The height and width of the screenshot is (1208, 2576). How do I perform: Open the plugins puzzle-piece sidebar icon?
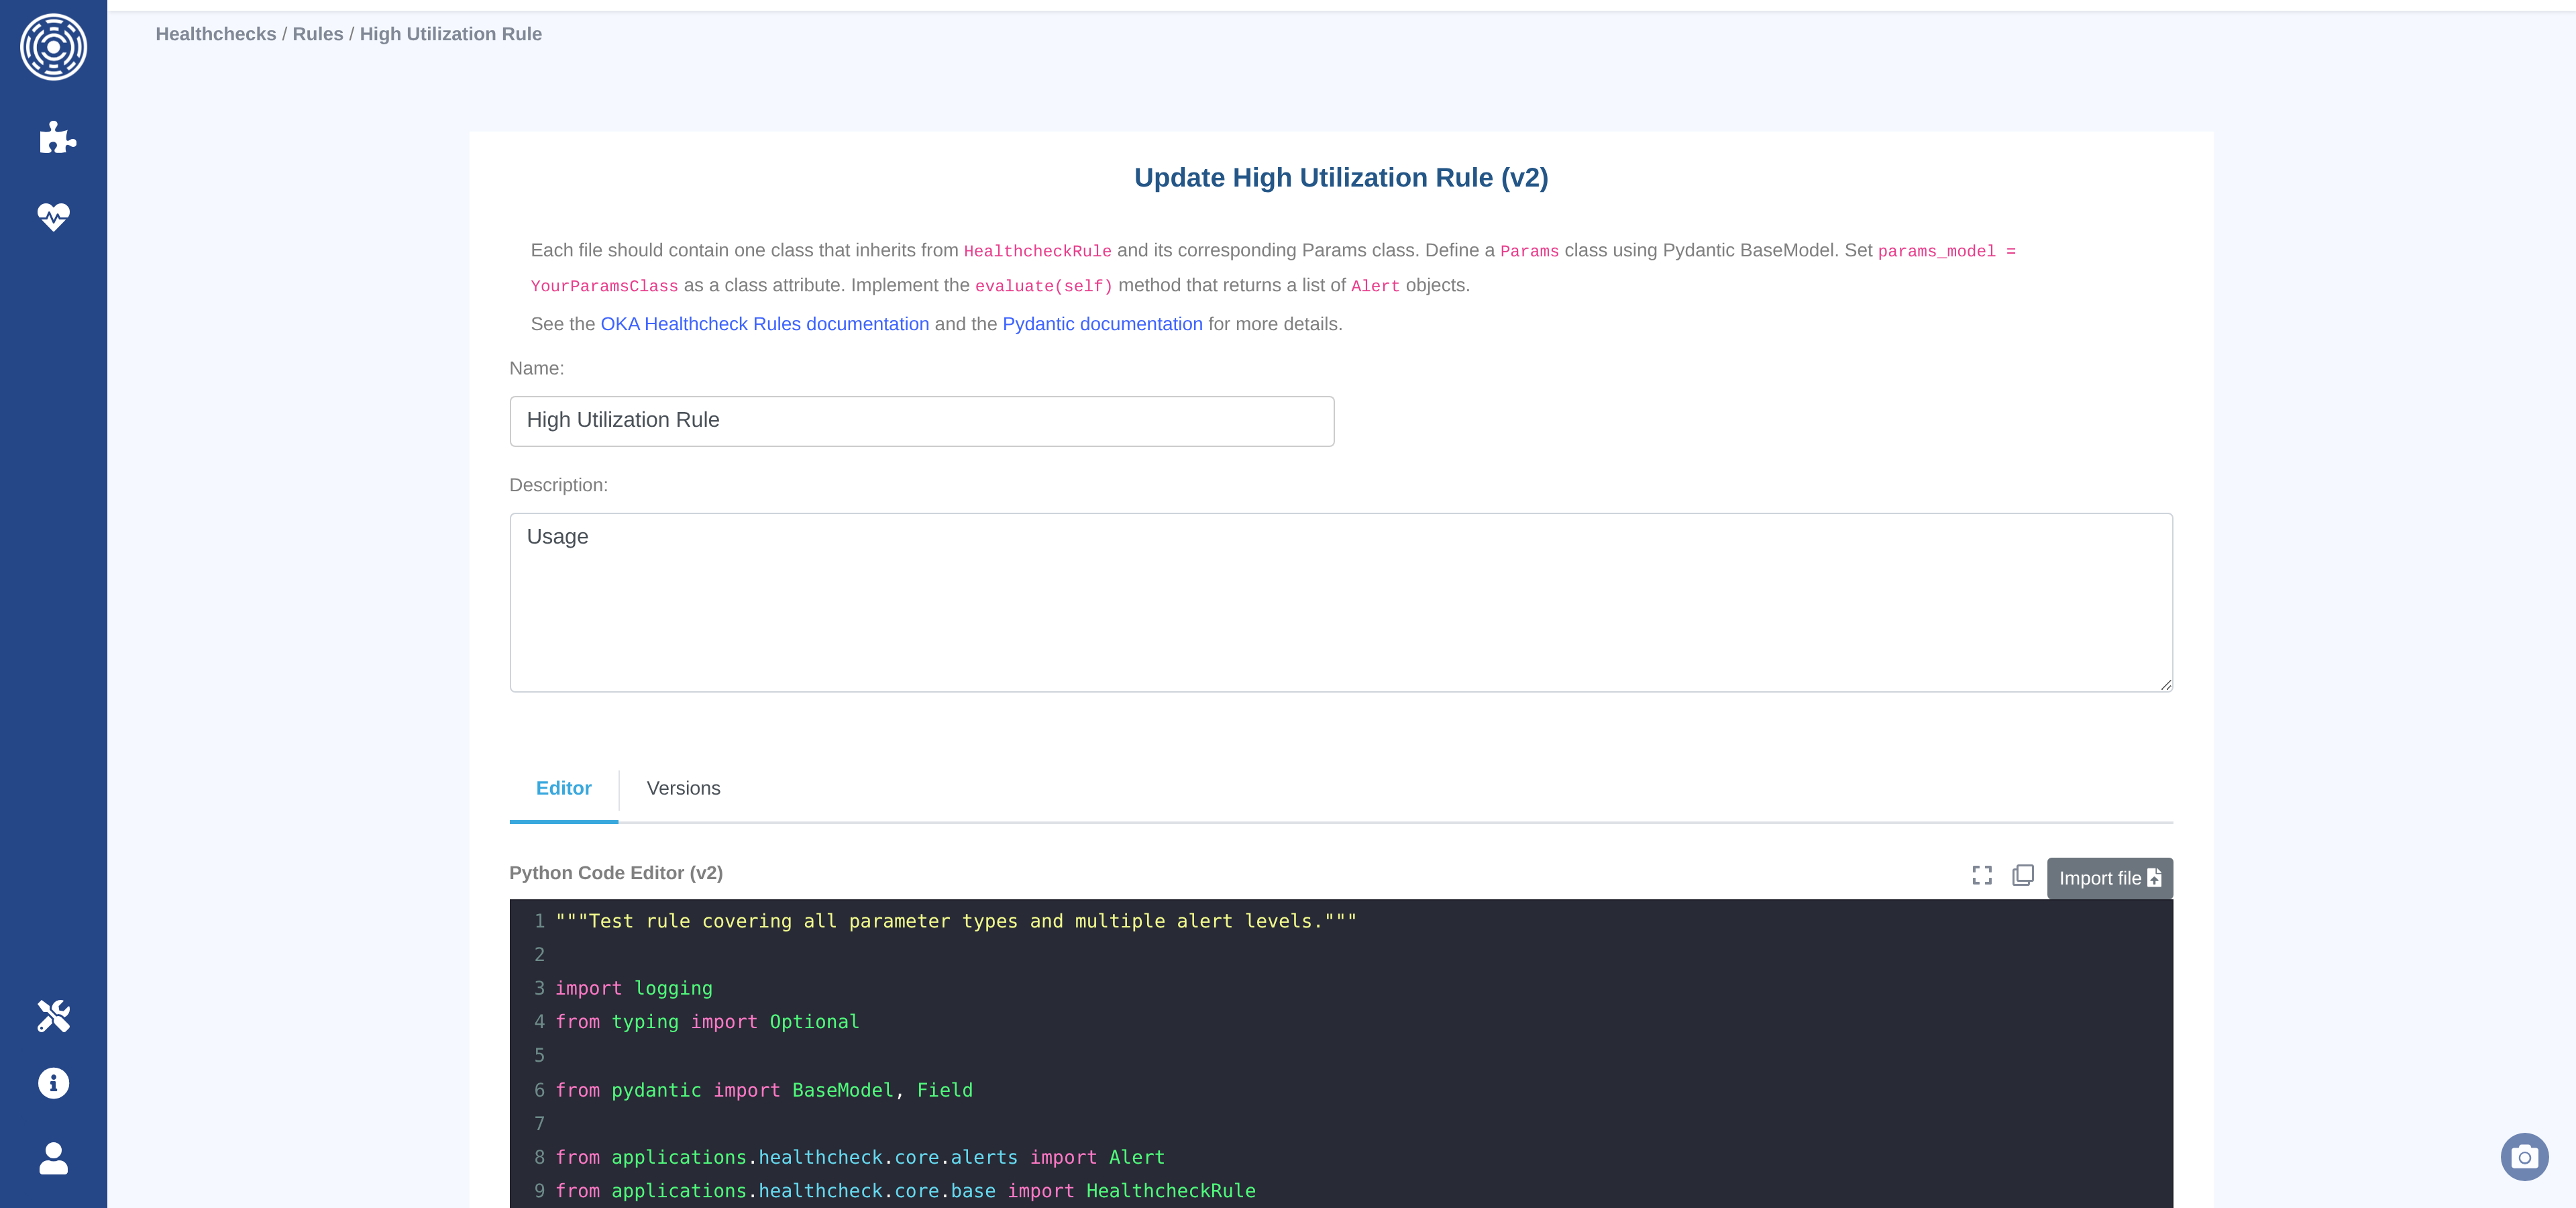(56, 137)
